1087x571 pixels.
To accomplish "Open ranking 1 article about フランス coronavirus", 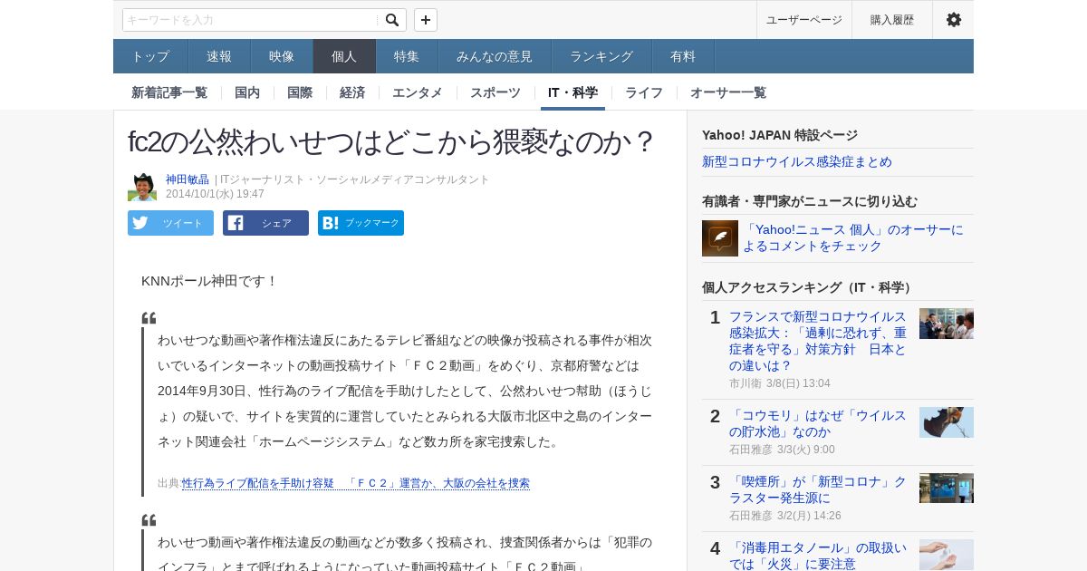I will coord(818,341).
